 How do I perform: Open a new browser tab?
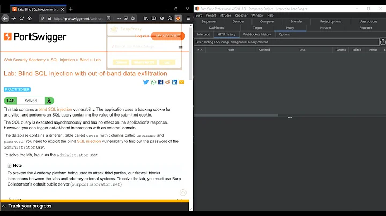pos(71,9)
